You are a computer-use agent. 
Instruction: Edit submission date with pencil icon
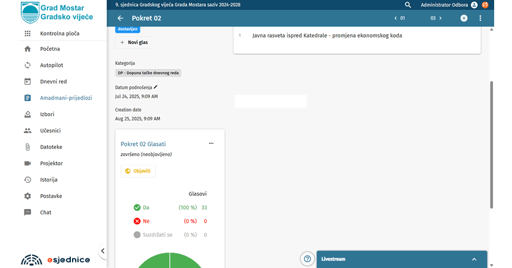[156, 87]
